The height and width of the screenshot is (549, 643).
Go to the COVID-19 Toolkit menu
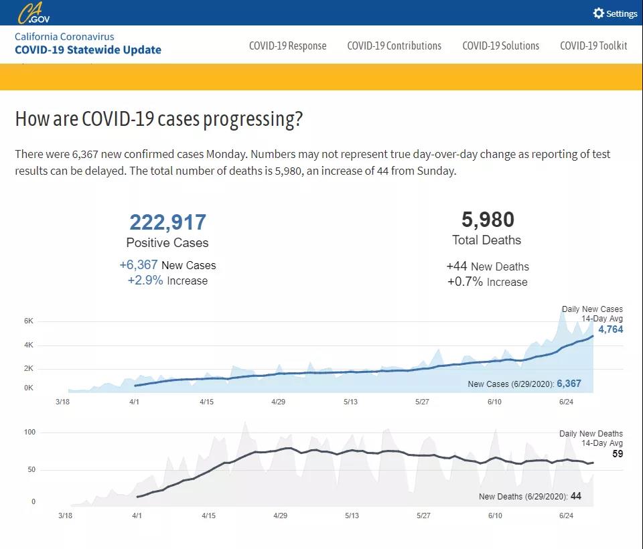point(593,46)
